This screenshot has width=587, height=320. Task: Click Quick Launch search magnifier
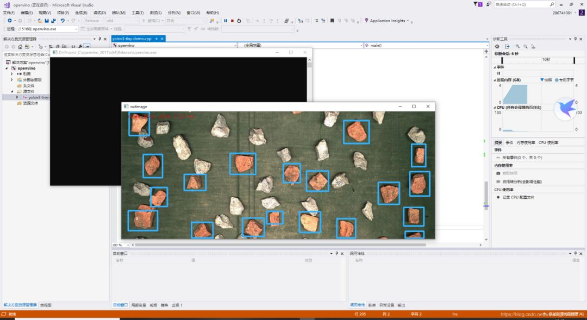point(552,4)
